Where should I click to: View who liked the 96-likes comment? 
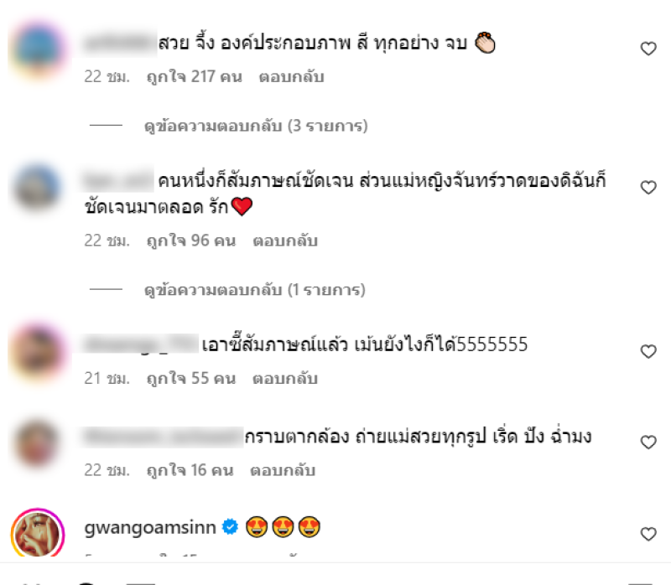pyautogui.click(x=191, y=241)
